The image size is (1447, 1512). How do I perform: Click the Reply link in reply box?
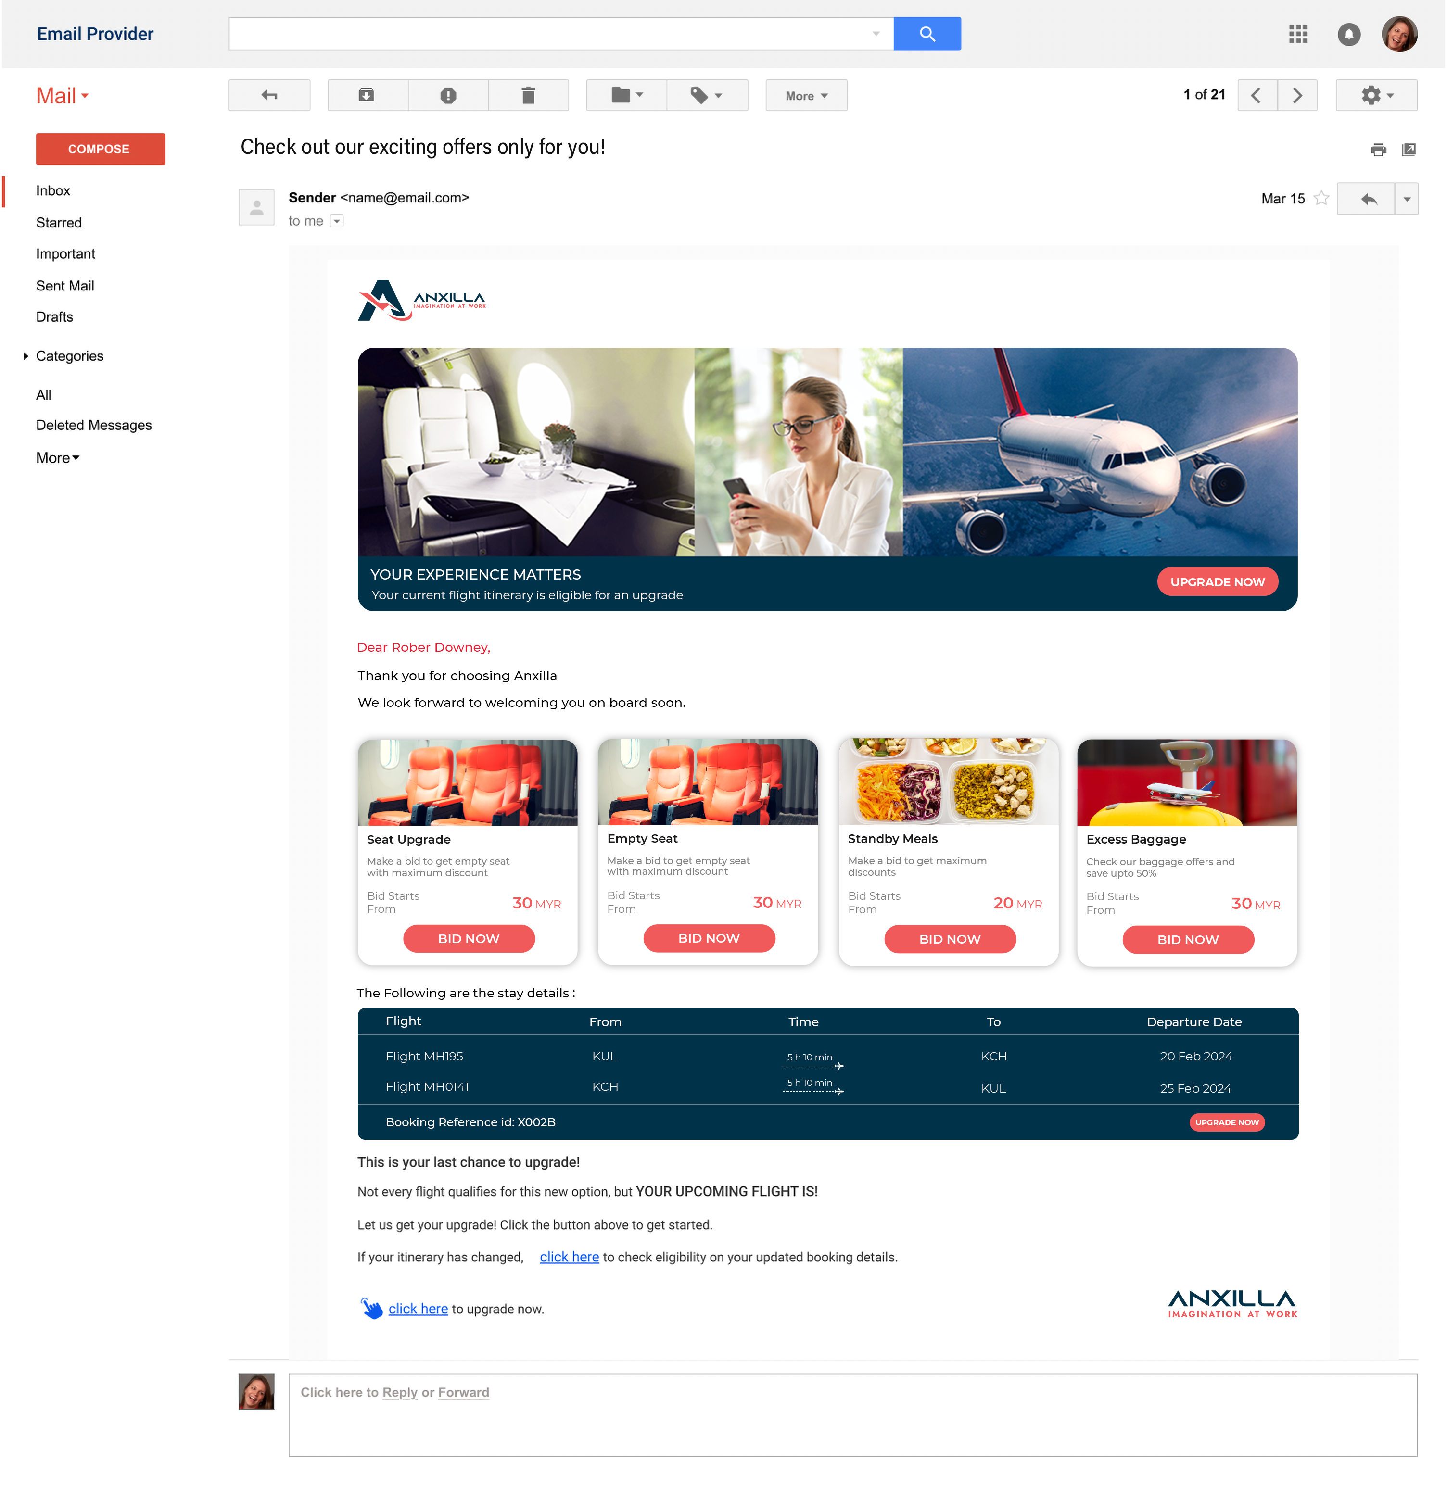tap(400, 1392)
